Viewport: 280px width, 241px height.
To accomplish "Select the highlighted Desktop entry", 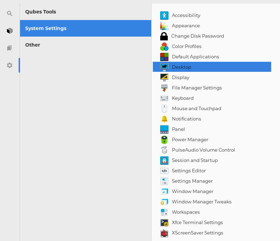I will tap(181, 67).
